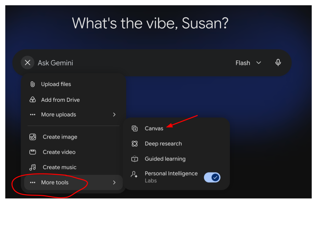The width and height of the screenshot is (317, 237).
Task: Open the More tools entry
Action: click(x=73, y=183)
